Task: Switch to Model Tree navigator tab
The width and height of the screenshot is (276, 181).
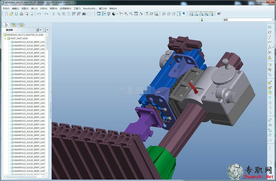Action: (x=6, y=25)
